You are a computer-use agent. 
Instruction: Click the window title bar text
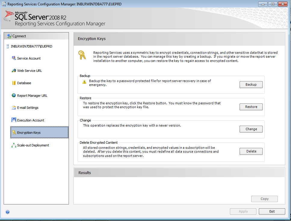tap(64, 4)
